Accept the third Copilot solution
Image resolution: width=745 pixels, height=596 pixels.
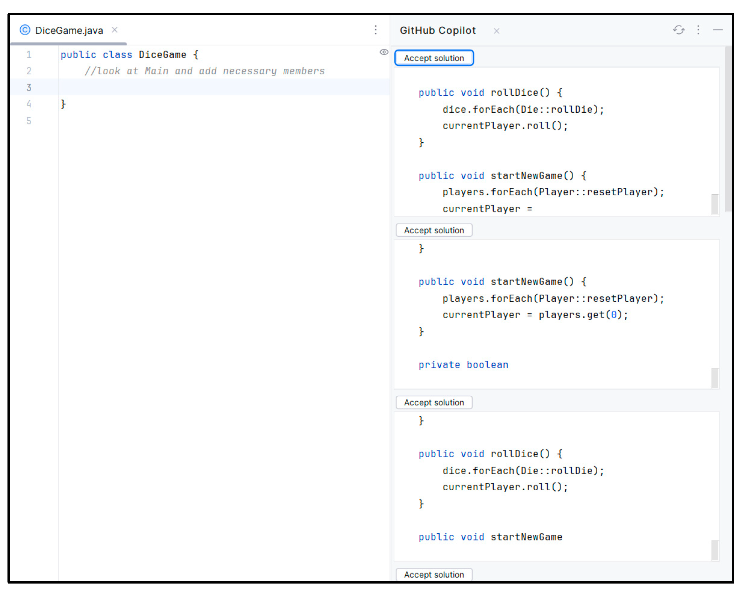click(434, 402)
